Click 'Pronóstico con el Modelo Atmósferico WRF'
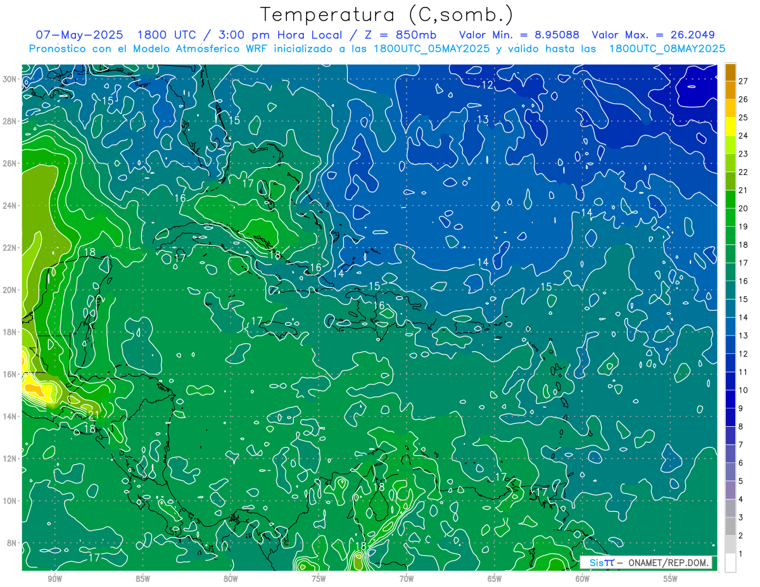Viewport: 760px width, 587px height. pos(148,48)
